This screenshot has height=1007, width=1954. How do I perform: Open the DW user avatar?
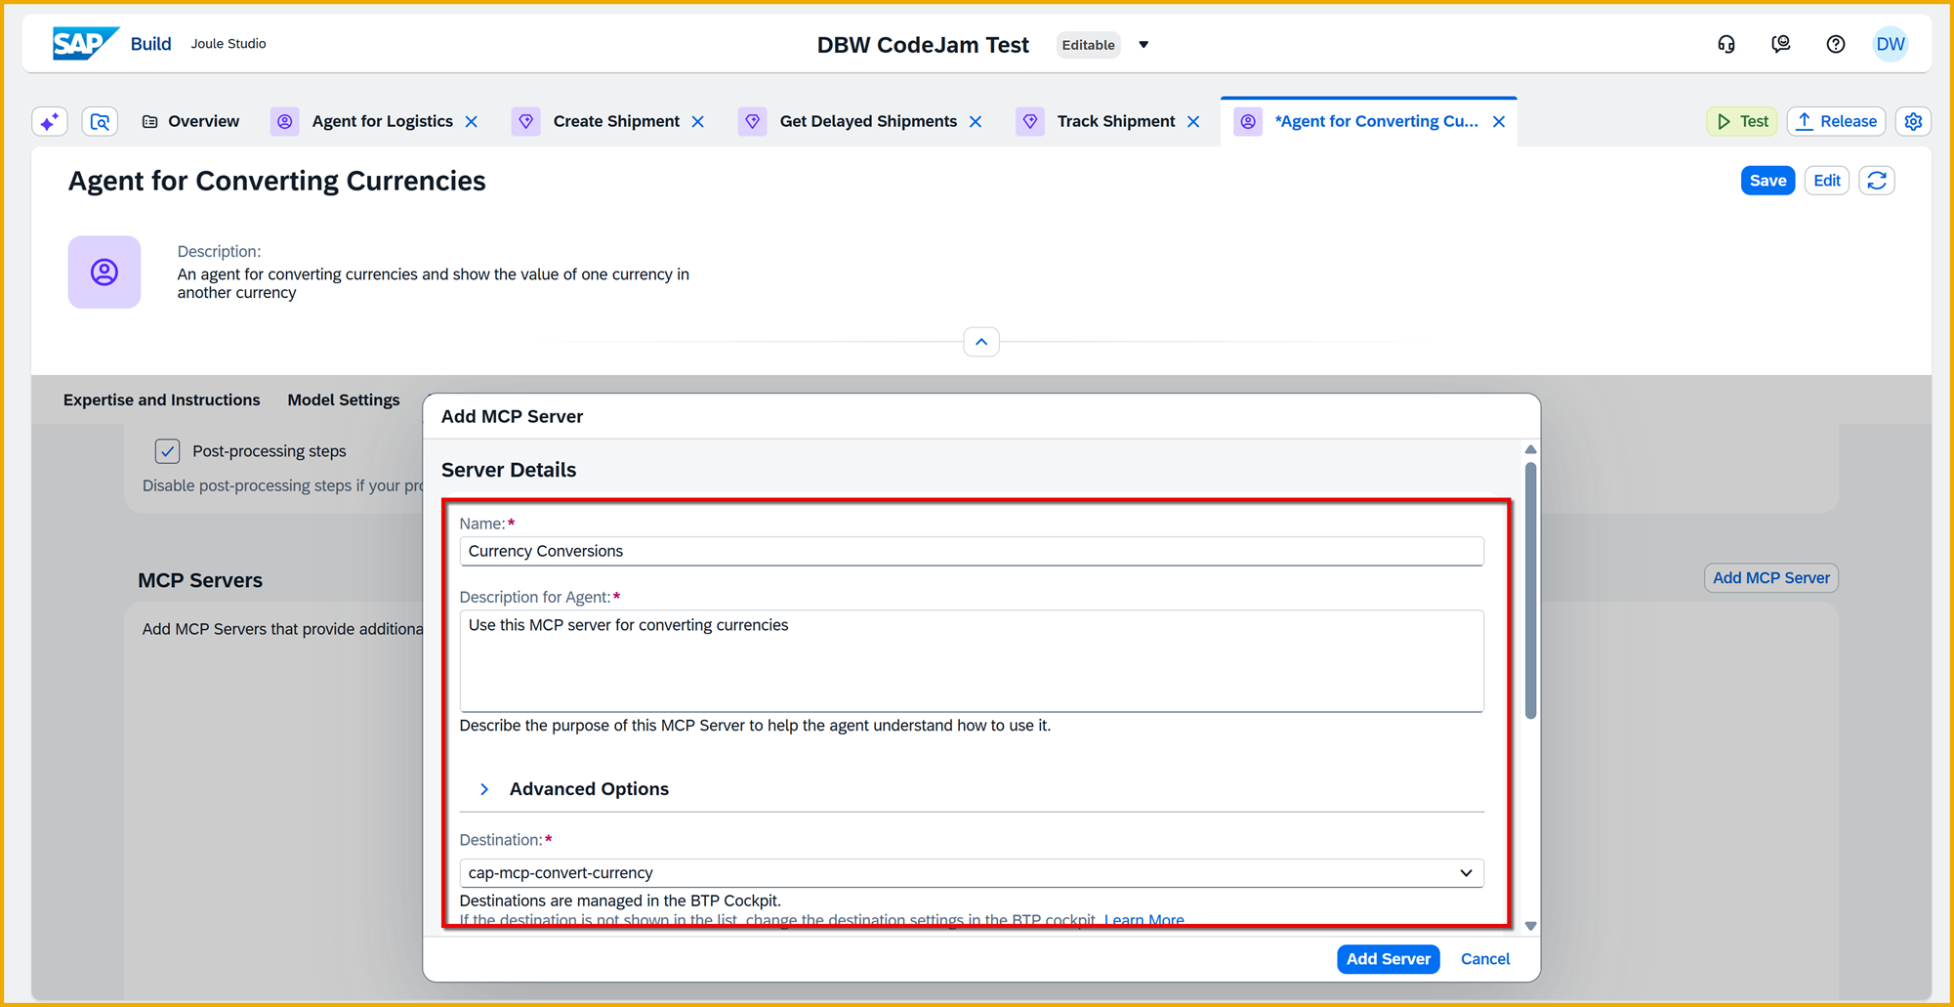1891,44
